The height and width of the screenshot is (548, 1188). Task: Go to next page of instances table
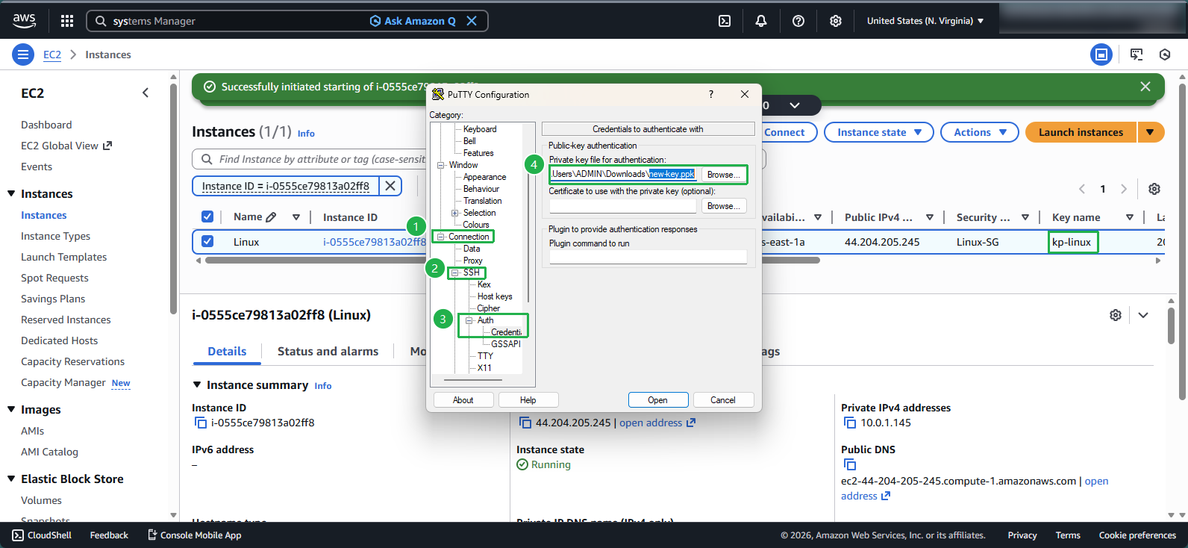tap(1124, 189)
